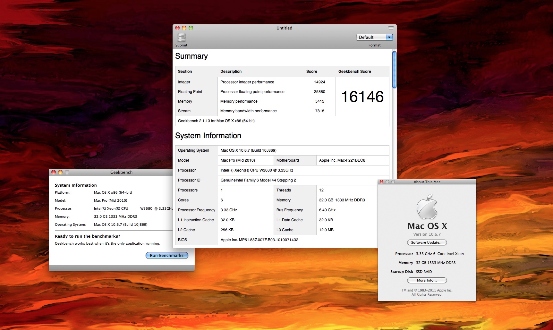Click BIOS value 'Apple Inc. MP51.88Z.007F.B03'

(259, 240)
